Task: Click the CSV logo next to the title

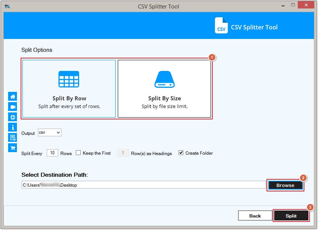Action: (x=221, y=26)
